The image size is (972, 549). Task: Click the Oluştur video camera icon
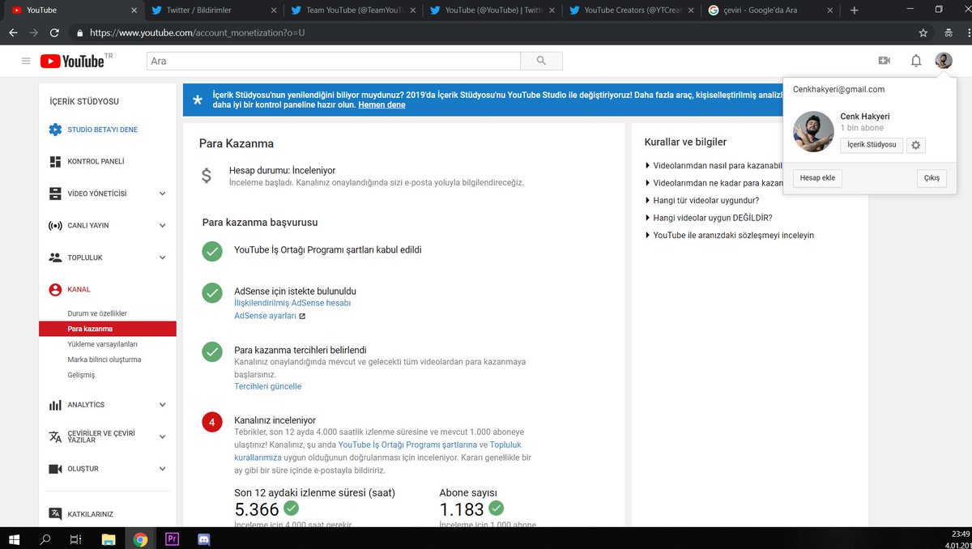click(x=55, y=469)
